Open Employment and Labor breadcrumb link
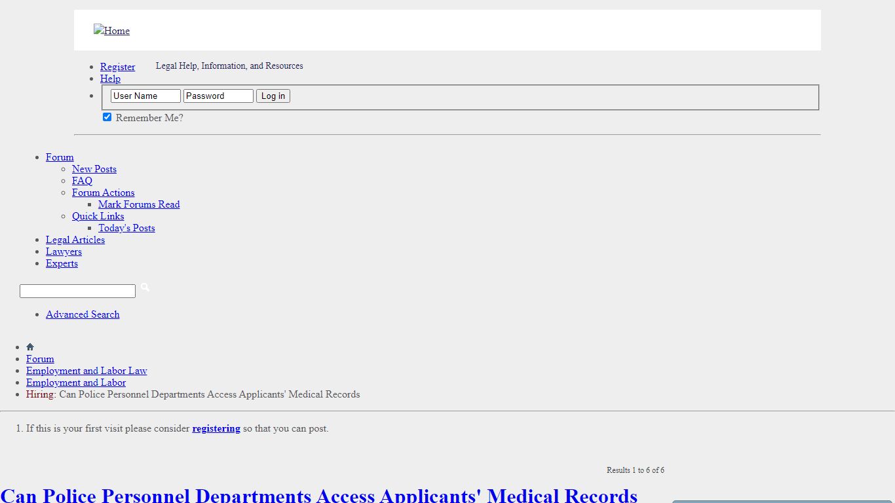 point(76,382)
